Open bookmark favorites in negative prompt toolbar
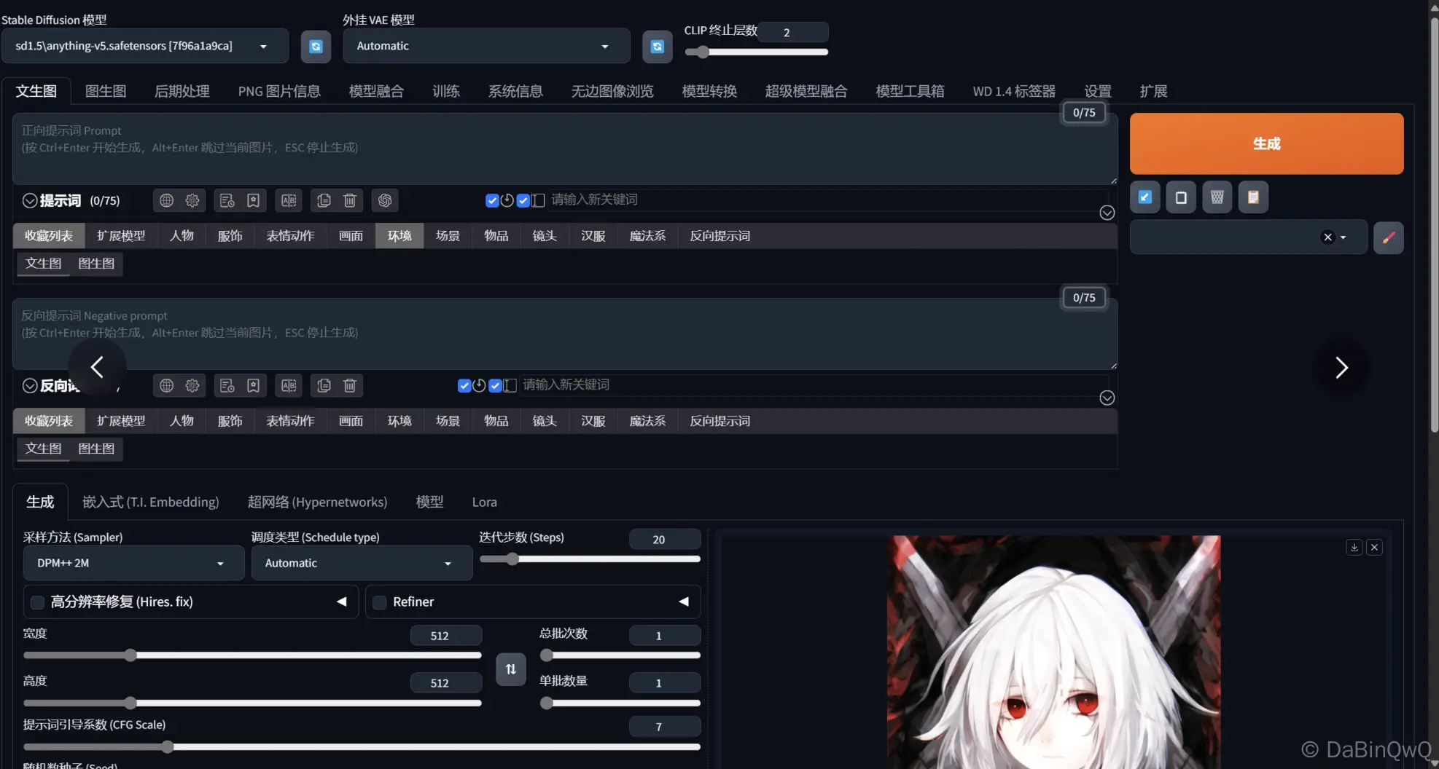Viewport: 1439px width, 769px height. pos(253,385)
